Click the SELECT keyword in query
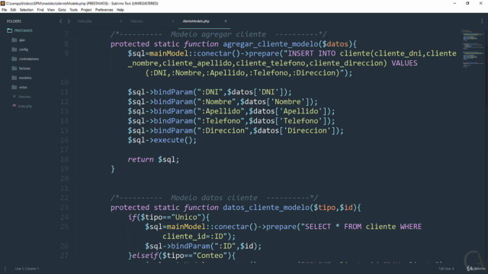Viewport: 488px width, 274px height. [x=318, y=227]
